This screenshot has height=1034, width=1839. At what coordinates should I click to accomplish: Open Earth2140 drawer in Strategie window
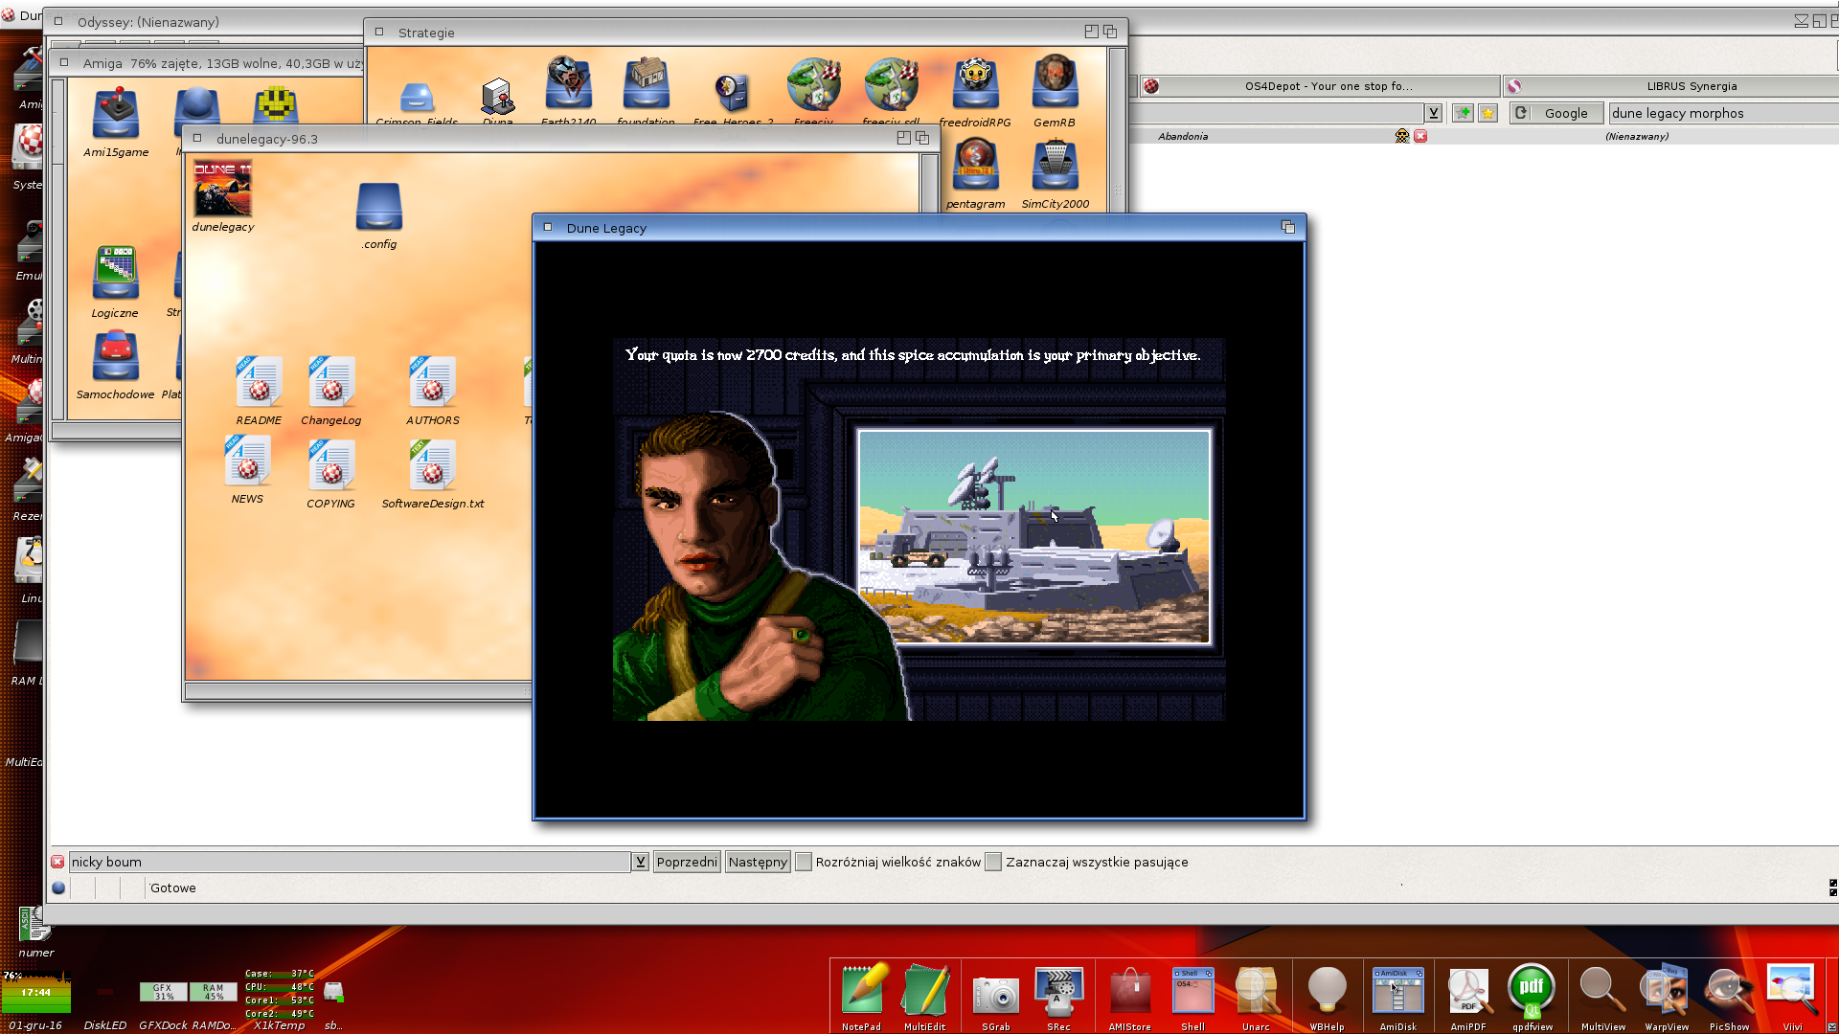pos(569,83)
